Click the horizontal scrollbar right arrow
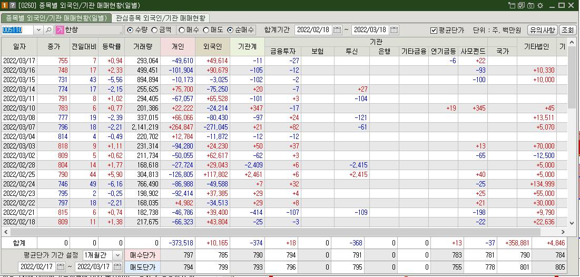 pyautogui.click(x=563, y=232)
